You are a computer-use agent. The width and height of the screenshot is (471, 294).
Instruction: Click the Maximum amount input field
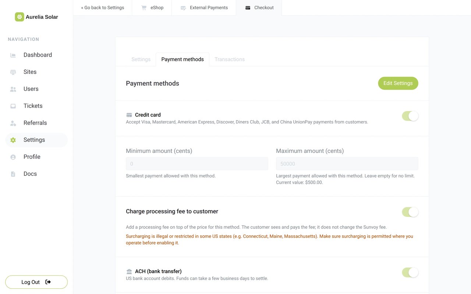click(x=347, y=164)
